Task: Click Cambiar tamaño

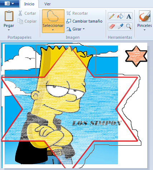Action: (x=84, y=21)
